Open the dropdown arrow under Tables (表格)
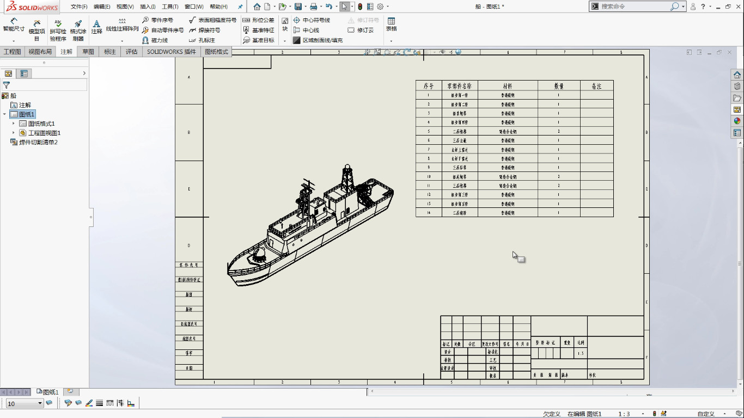This screenshot has width=744, height=418. [x=391, y=41]
